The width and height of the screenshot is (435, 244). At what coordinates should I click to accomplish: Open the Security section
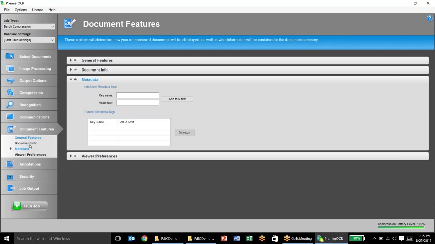(29, 176)
